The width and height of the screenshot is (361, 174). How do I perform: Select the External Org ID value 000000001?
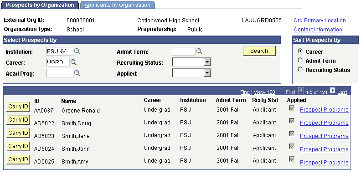click(x=81, y=20)
